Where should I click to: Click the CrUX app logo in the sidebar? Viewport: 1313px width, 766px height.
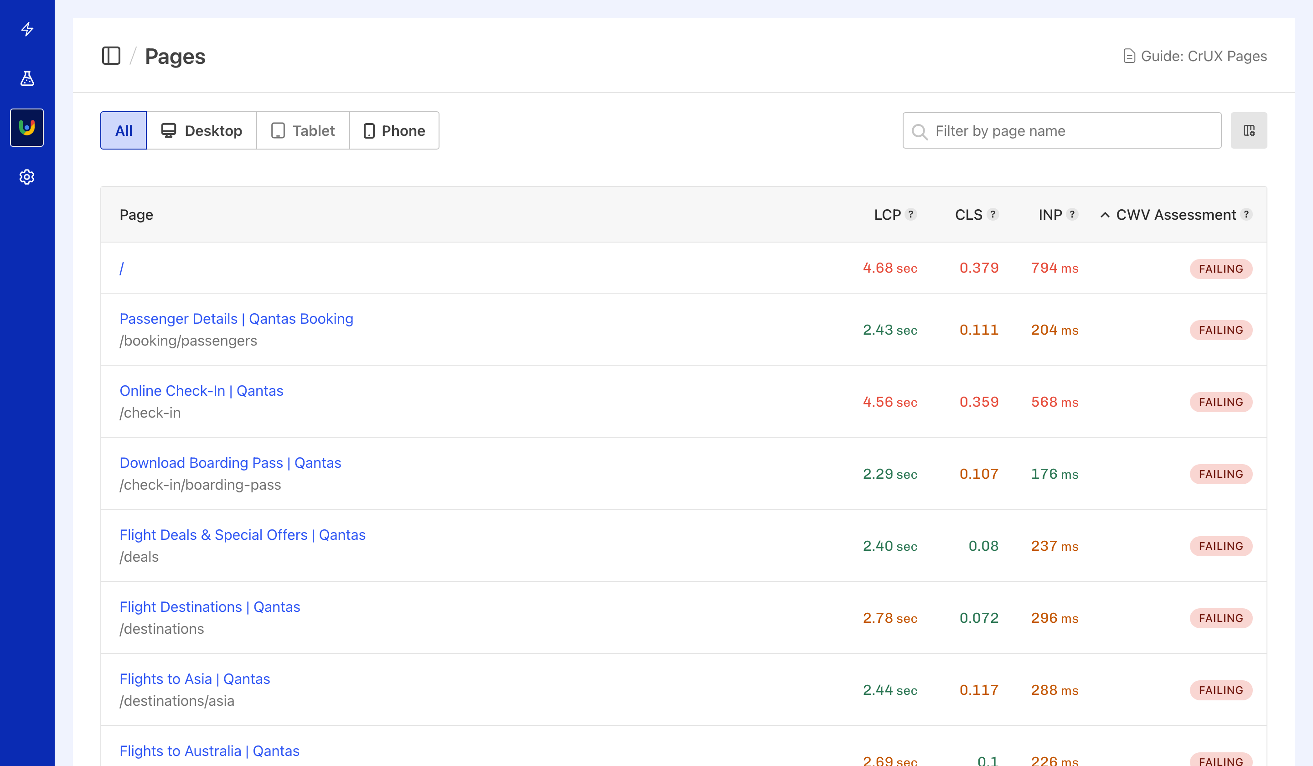[x=26, y=128]
